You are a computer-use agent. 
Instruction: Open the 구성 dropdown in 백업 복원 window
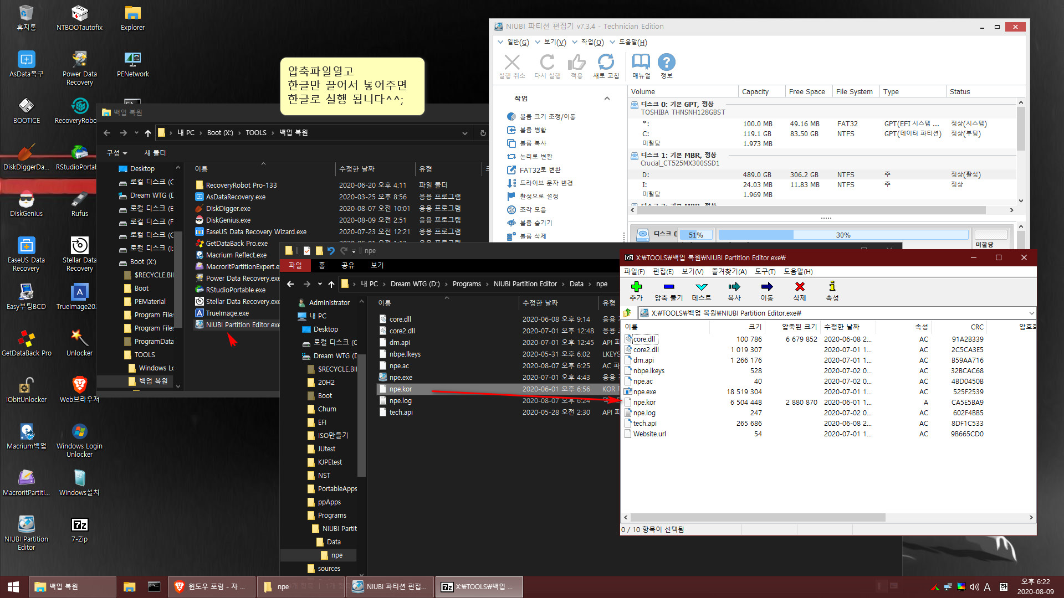click(x=116, y=153)
